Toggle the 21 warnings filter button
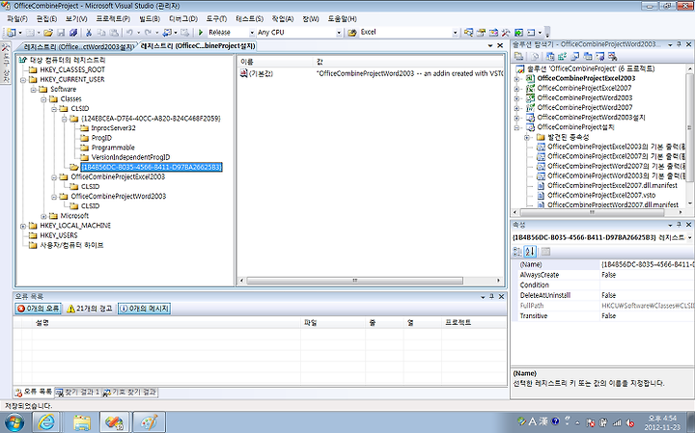The height and width of the screenshot is (433, 695). [90, 309]
